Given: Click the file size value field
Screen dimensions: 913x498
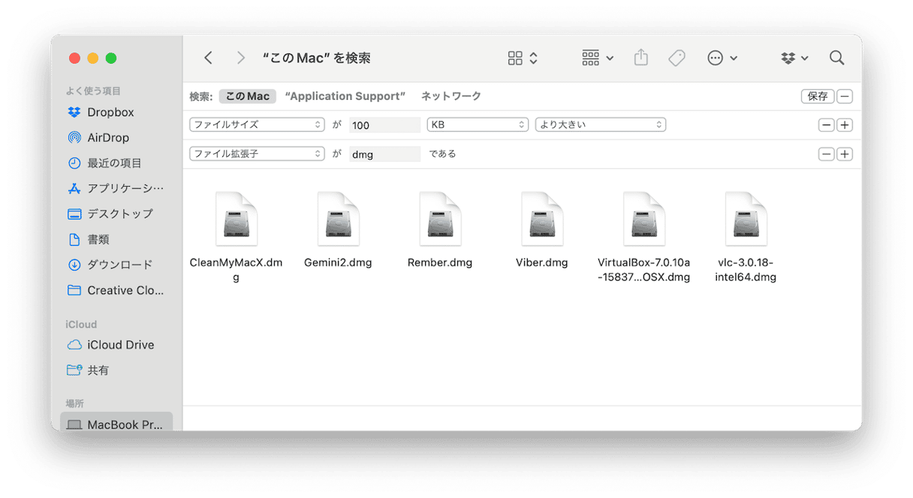Looking at the screenshot, I should (x=384, y=125).
